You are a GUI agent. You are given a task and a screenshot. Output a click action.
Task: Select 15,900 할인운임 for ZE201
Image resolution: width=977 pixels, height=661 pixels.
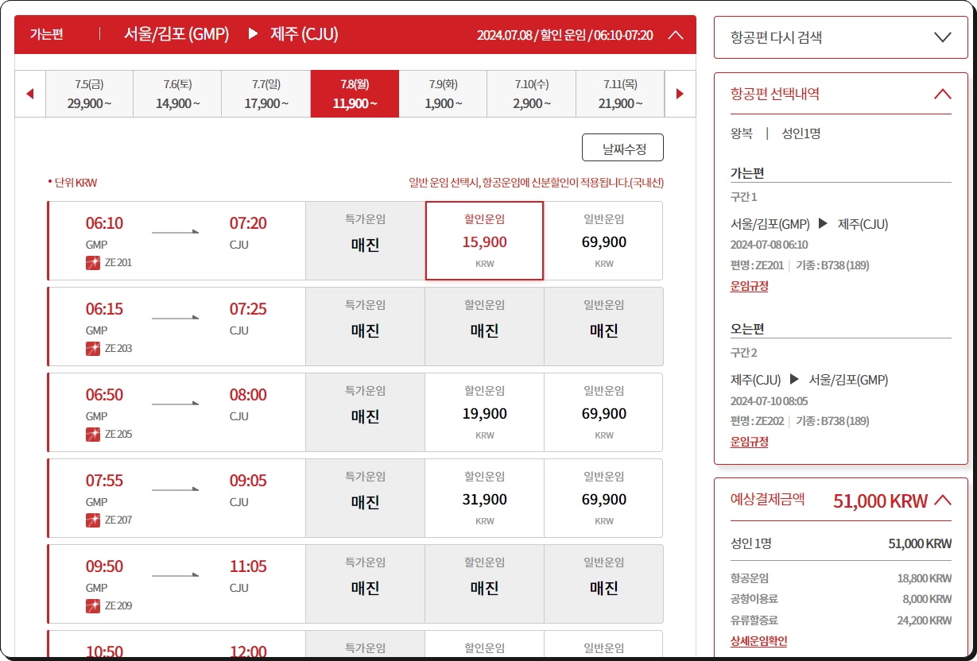coord(484,241)
